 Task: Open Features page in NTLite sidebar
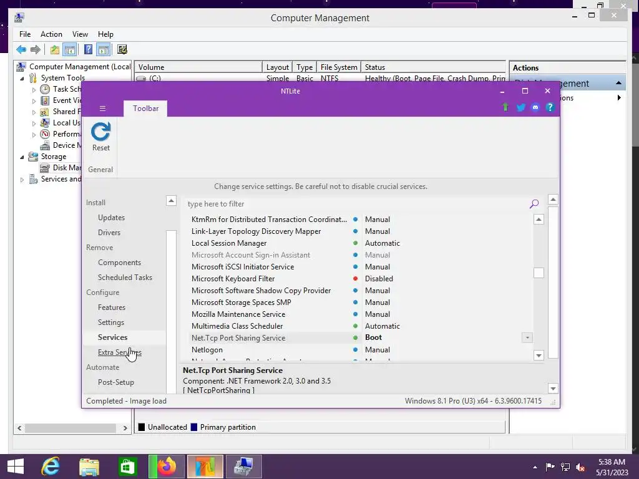[x=112, y=307]
